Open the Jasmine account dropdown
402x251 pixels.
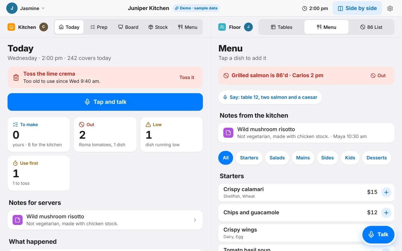(26, 8)
